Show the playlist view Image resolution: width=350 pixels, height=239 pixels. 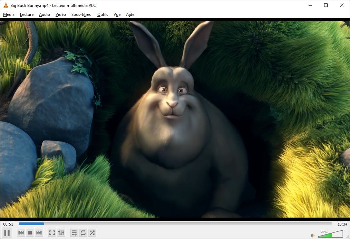[x=74, y=233]
